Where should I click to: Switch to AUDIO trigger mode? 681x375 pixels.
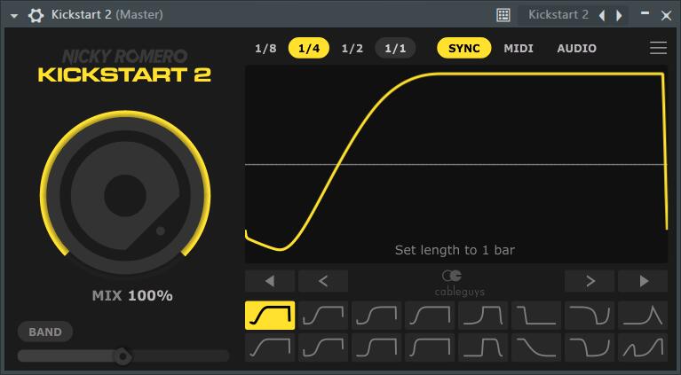(x=576, y=48)
